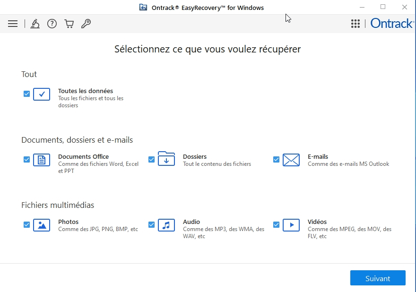Click the Vidéos play icon
Screen dimensions: 416x292
(291, 225)
